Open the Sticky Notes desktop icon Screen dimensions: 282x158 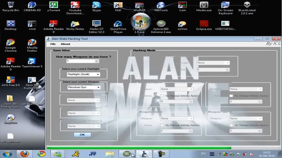[75, 25]
